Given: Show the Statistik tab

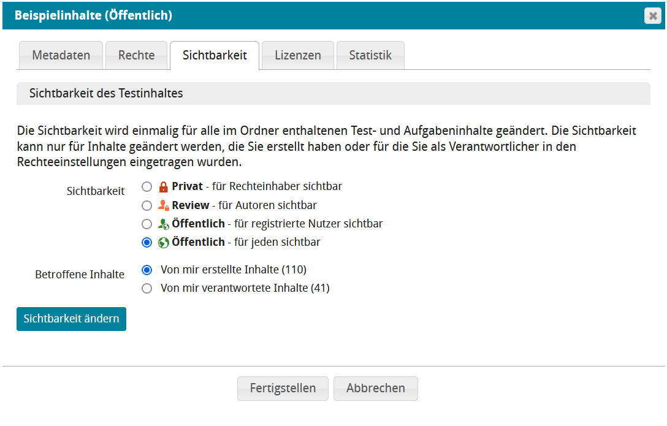Looking at the screenshot, I should [x=370, y=55].
